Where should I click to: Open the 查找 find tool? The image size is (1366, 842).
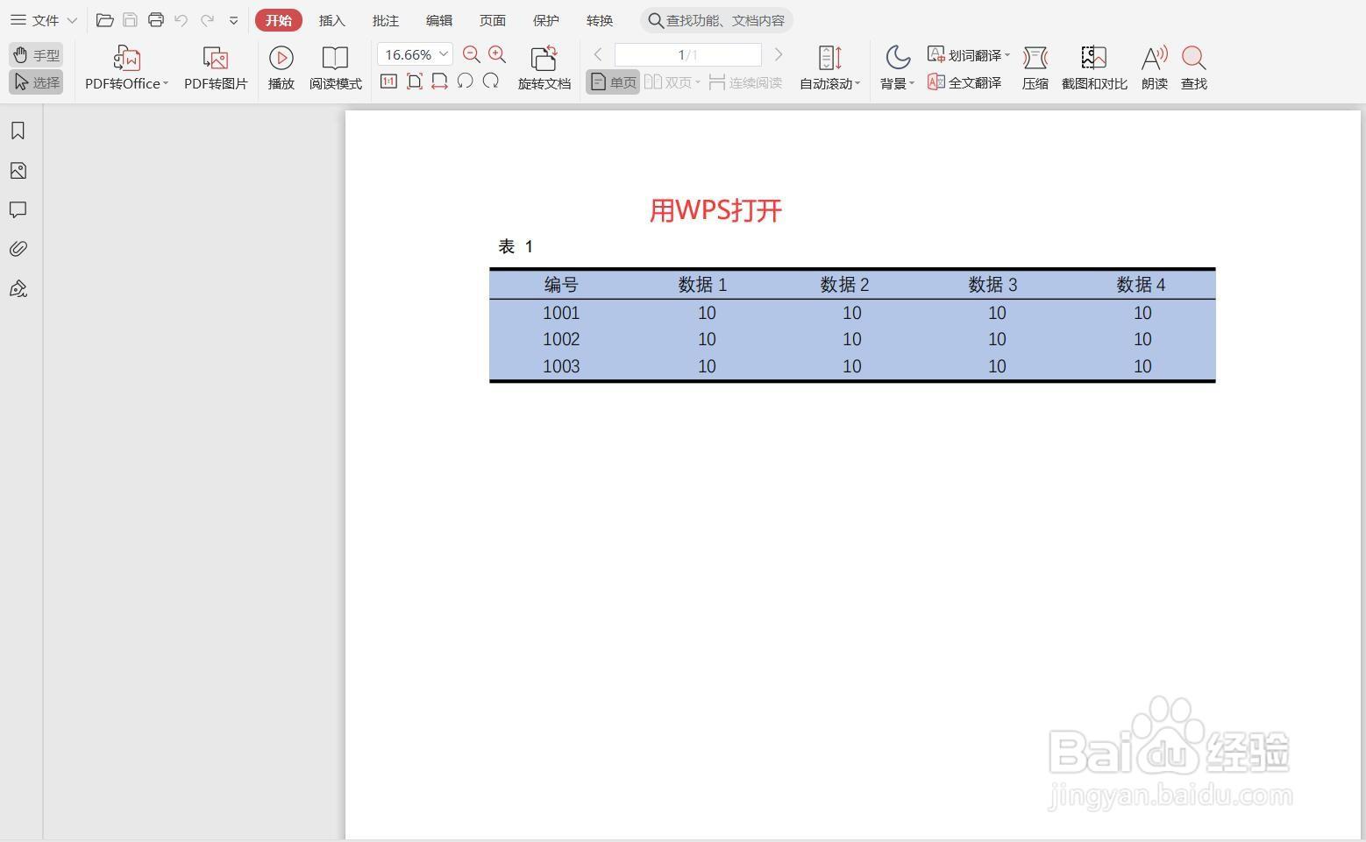point(1194,68)
